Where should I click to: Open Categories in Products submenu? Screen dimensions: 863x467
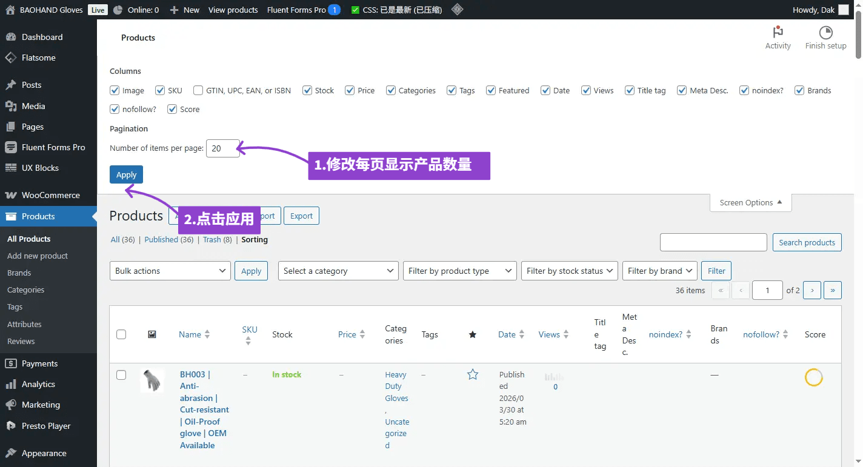(x=25, y=290)
